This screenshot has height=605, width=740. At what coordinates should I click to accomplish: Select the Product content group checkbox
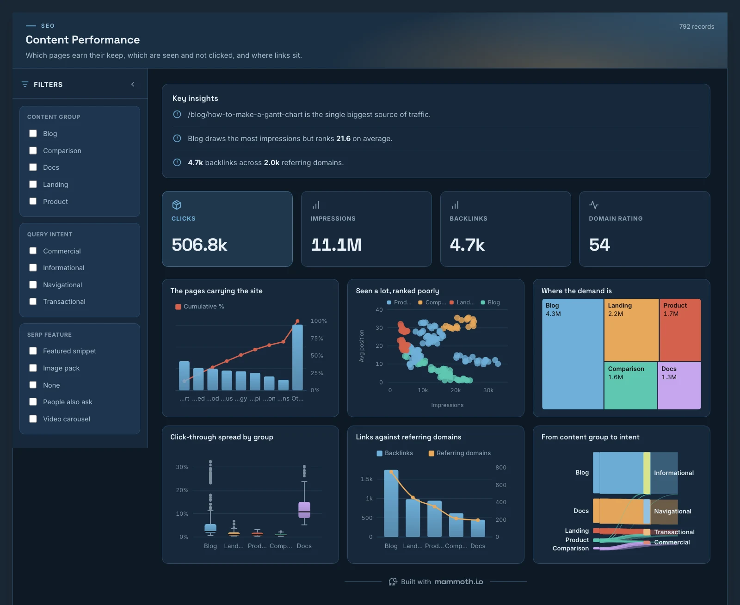(33, 201)
